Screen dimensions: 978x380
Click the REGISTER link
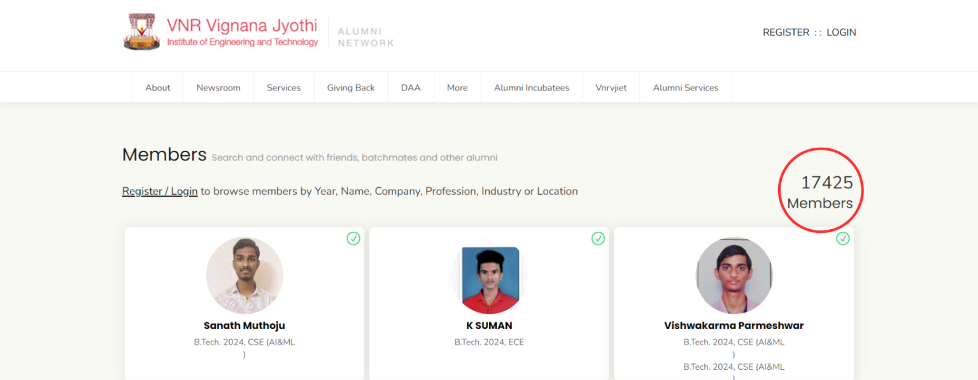tap(786, 32)
